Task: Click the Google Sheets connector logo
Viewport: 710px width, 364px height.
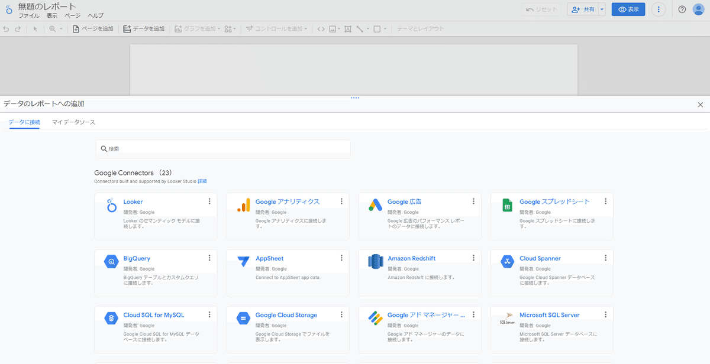Action: (x=507, y=205)
